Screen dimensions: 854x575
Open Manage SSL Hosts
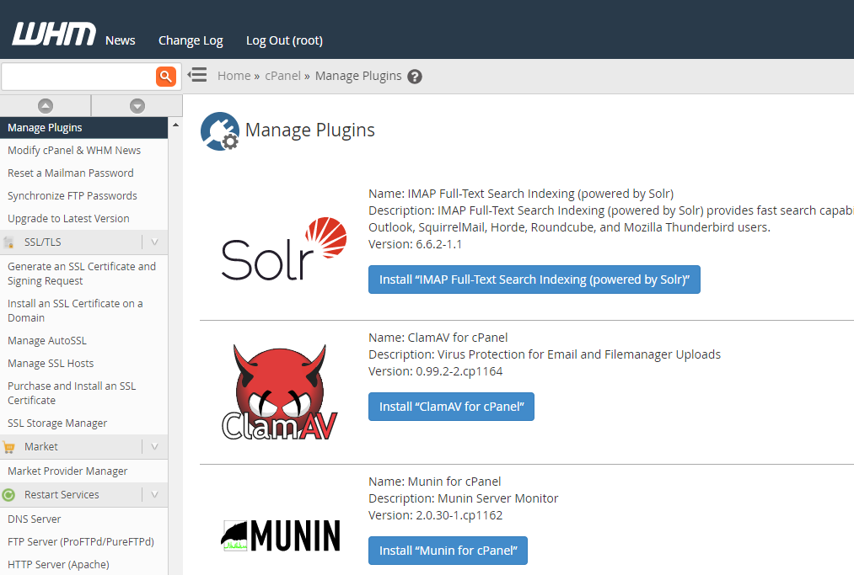click(x=51, y=364)
